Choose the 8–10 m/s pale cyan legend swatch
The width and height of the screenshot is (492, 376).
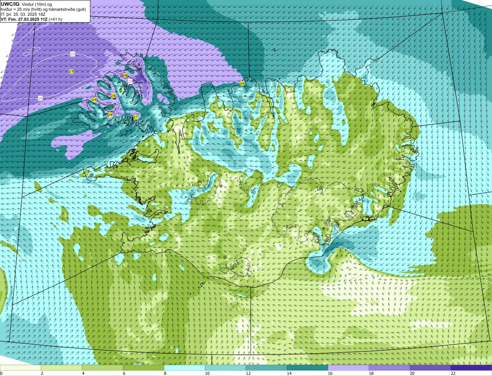coord(184,368)
